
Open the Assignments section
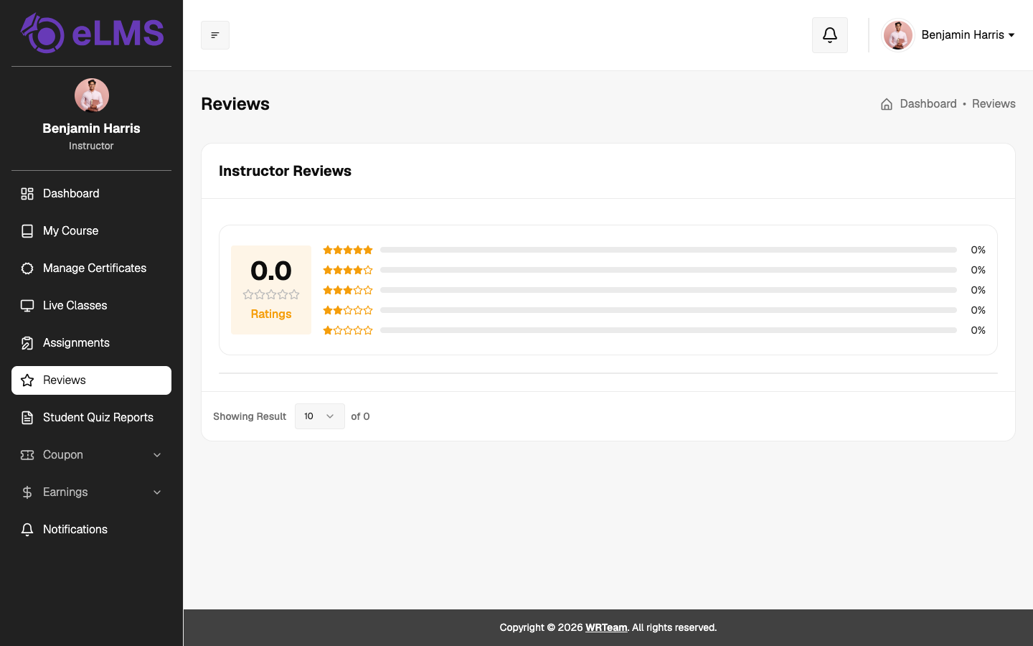point(91,343)
